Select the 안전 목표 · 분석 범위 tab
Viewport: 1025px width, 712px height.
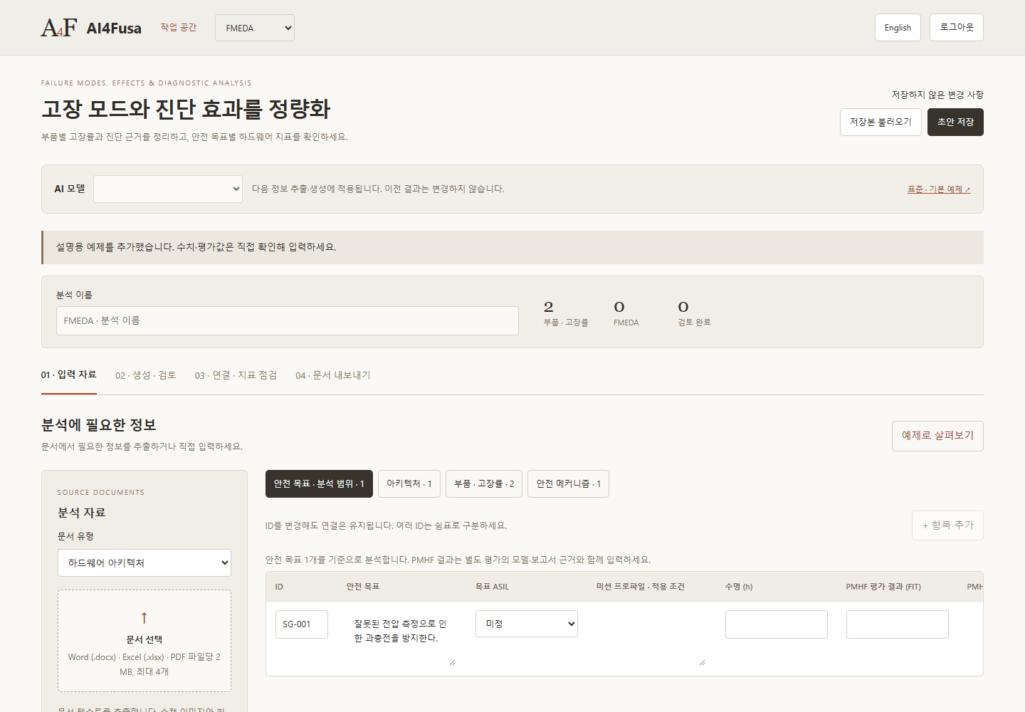[319, 483]
